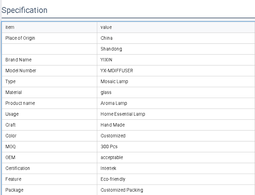The width and height of the screenshot is (255, 195).
Task: Click the glass material value
Action: click(x=106, y=92)
